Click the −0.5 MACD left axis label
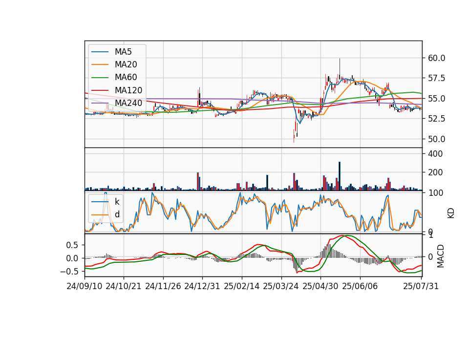Image resolution: width=469 pixels, height=337 pixels. tap(69, 272)
